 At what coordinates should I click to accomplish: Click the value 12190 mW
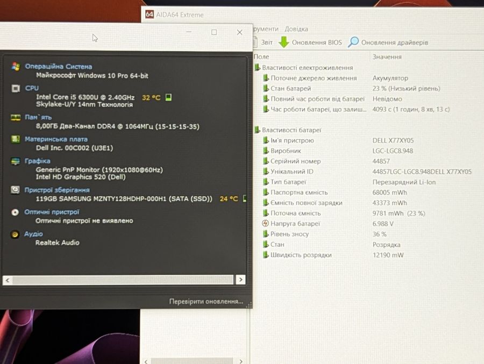pyautogui.click(x=388, y=255)
